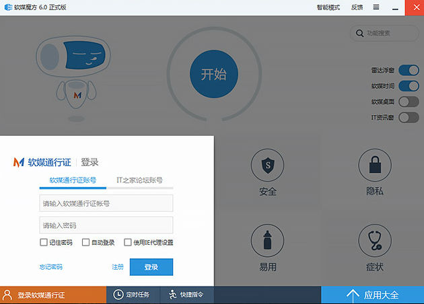Click the user avatar icon in bottom bar
The image size is (424, 304).
tap(7, 295)
